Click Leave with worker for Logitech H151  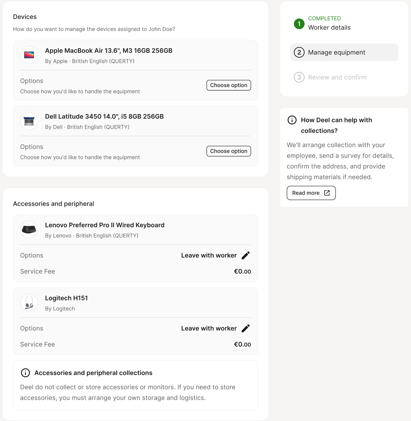(209, 328)
